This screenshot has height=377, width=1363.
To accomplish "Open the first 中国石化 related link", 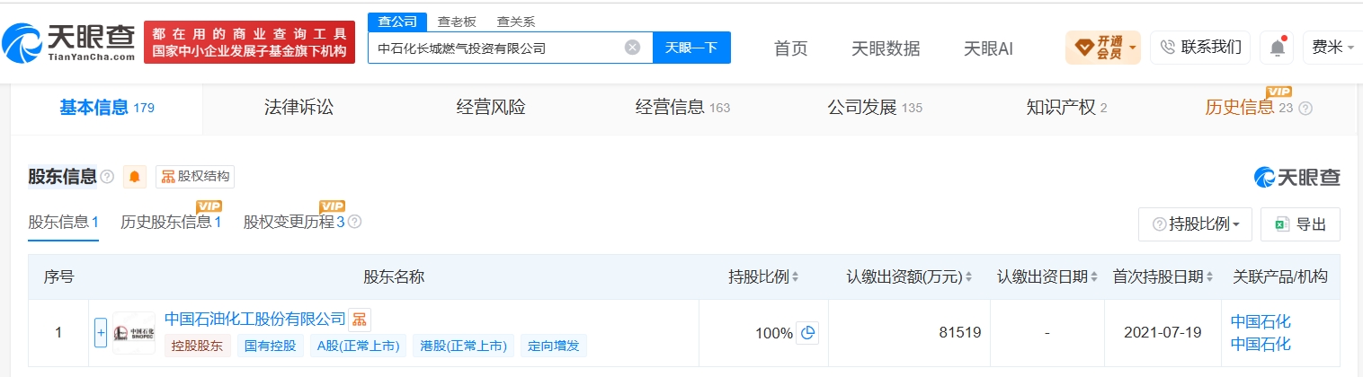I will click(x=1261, y=321).
